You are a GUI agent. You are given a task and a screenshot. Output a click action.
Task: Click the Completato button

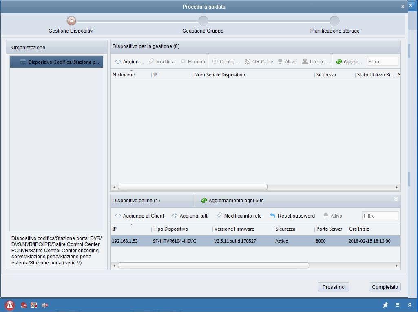click(385, 287)
